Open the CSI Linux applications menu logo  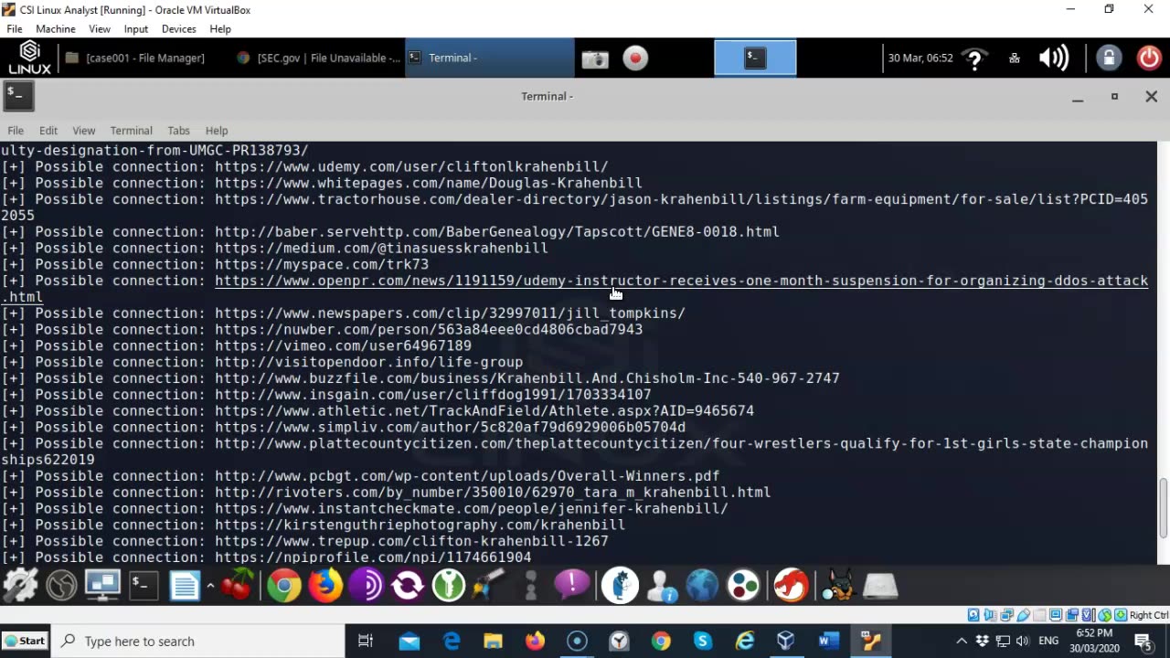29,58
